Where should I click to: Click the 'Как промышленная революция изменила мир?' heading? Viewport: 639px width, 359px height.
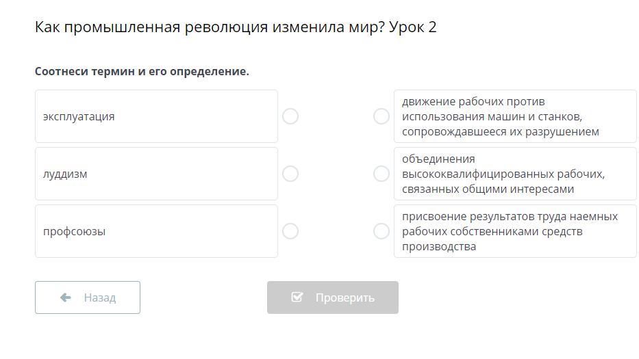pos(210,27)
